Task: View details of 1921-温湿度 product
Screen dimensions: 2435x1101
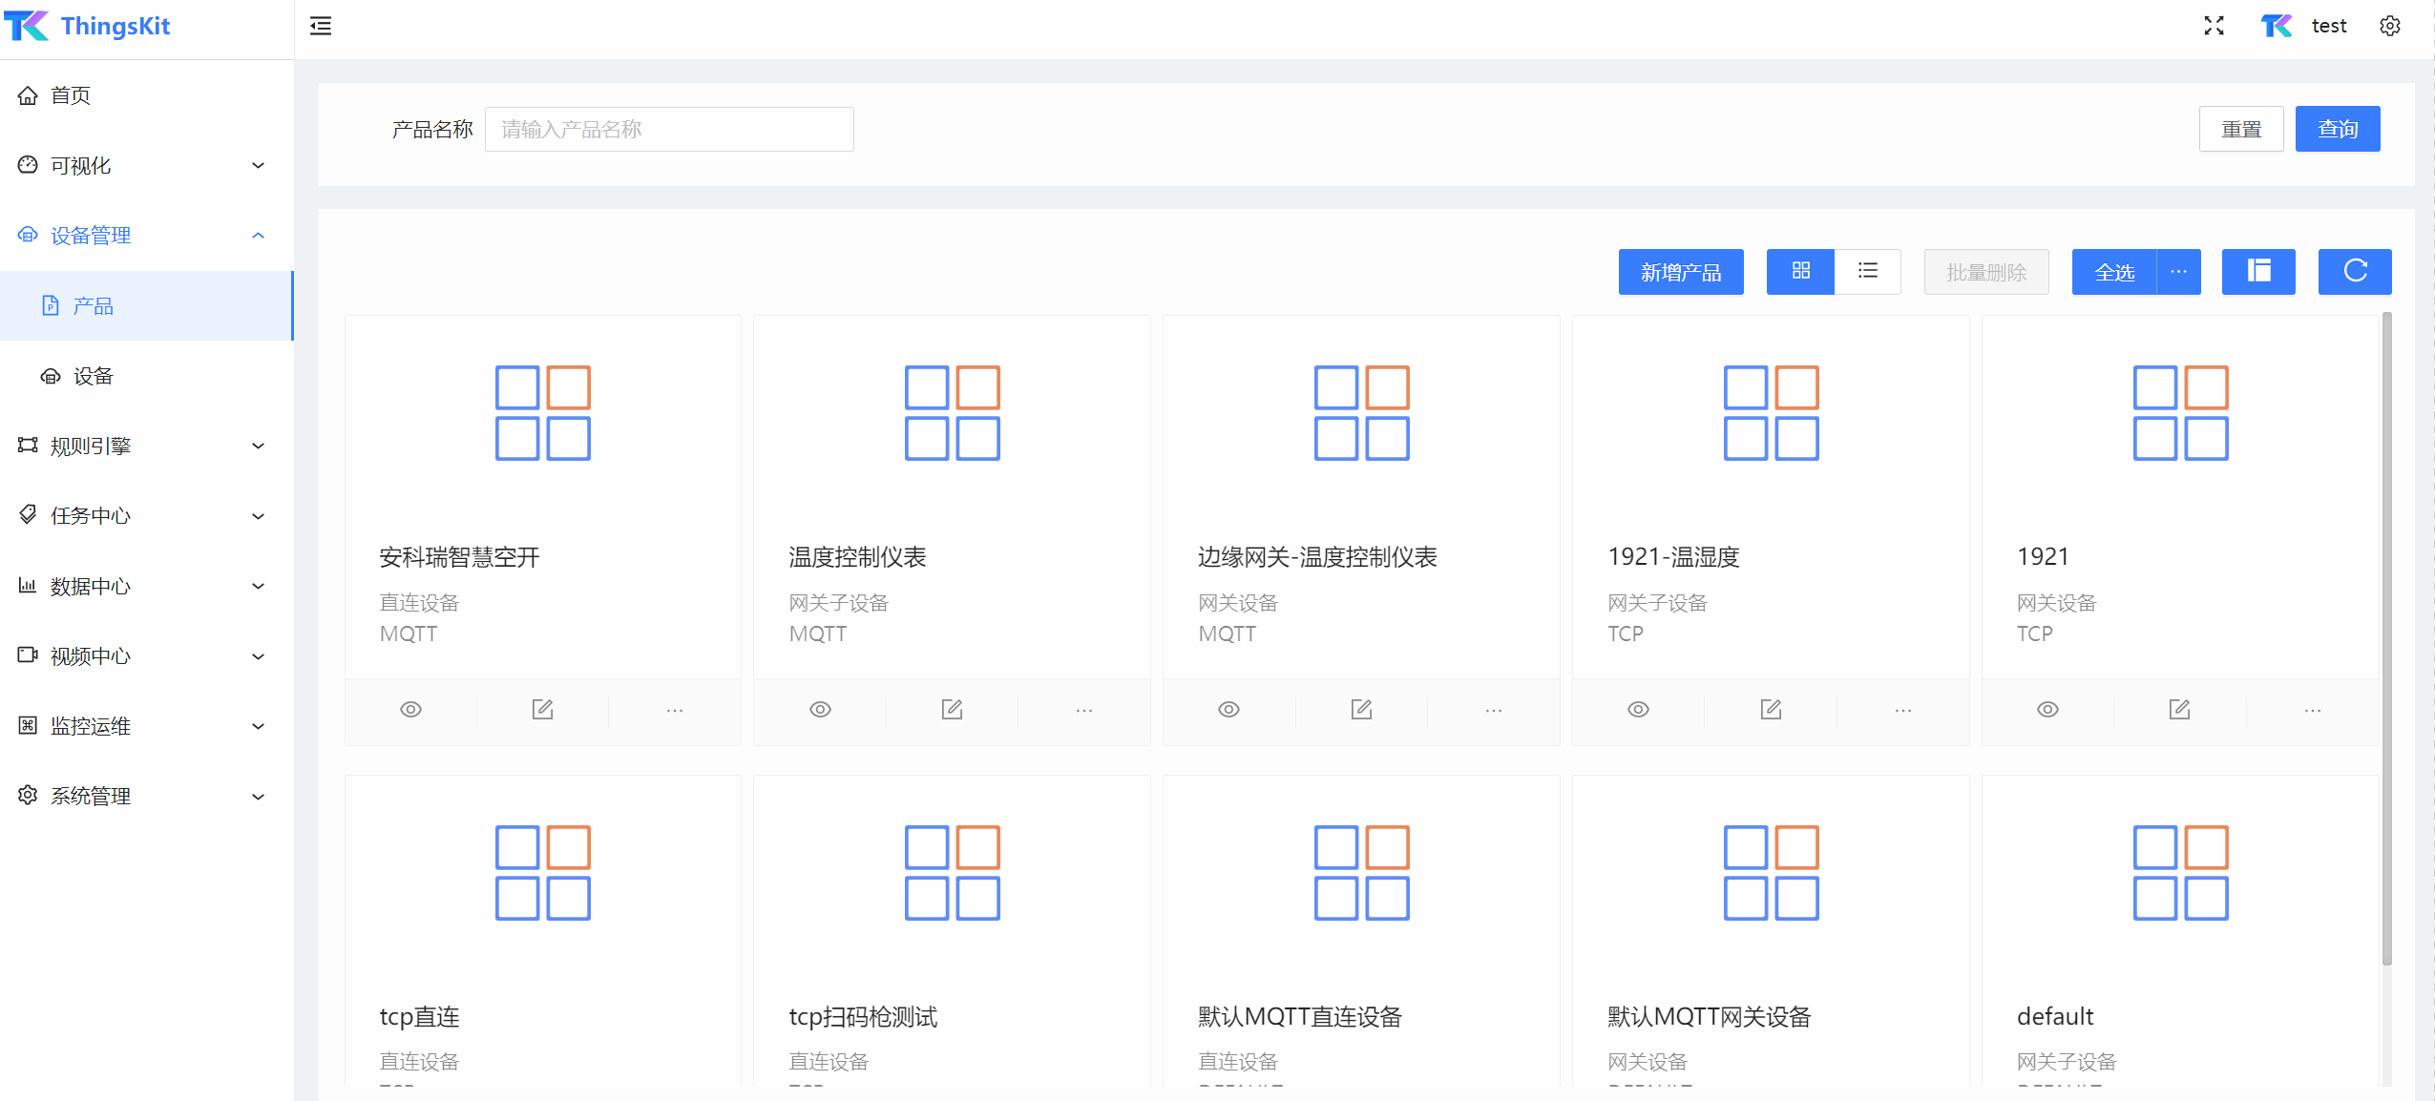Action: click(1638, 710)
